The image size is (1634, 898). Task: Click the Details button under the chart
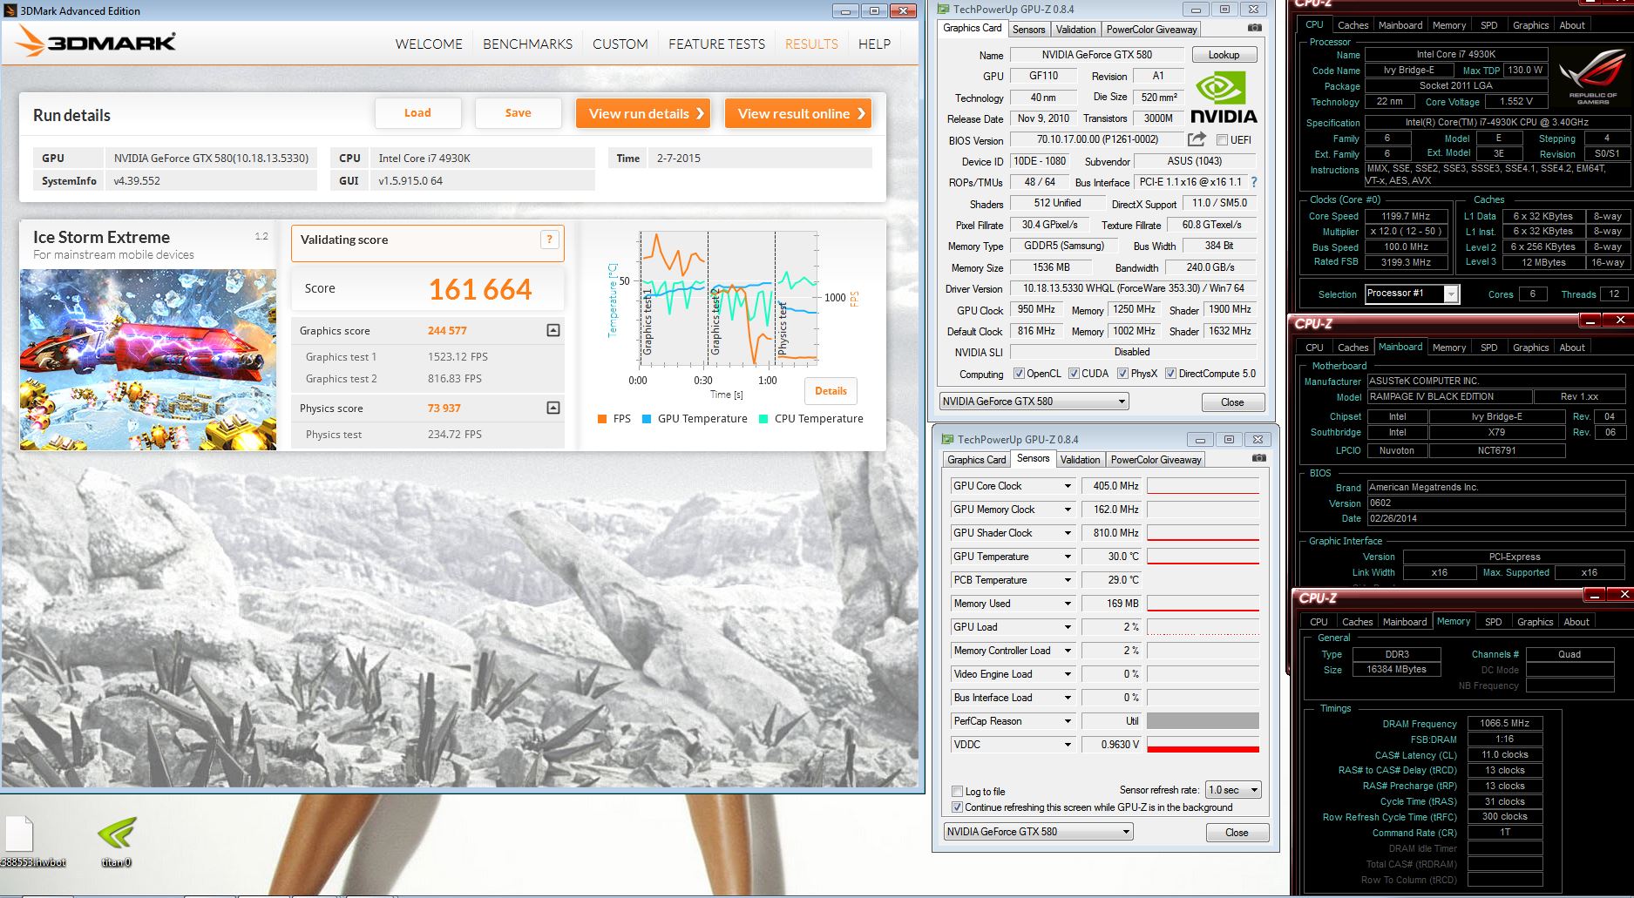tap(831, 391)
